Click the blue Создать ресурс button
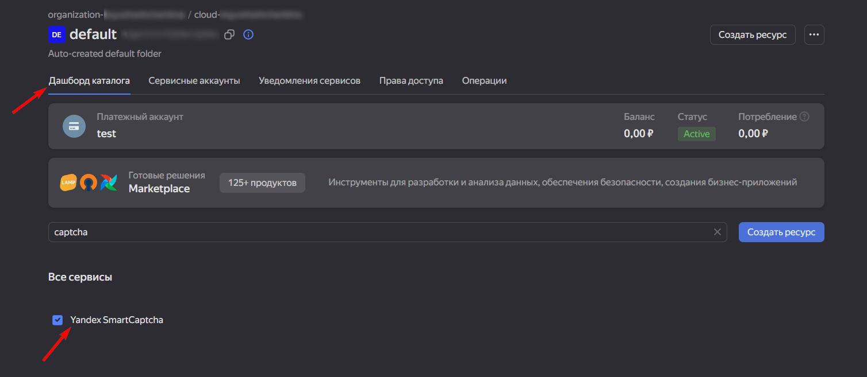 pos(781,232)
